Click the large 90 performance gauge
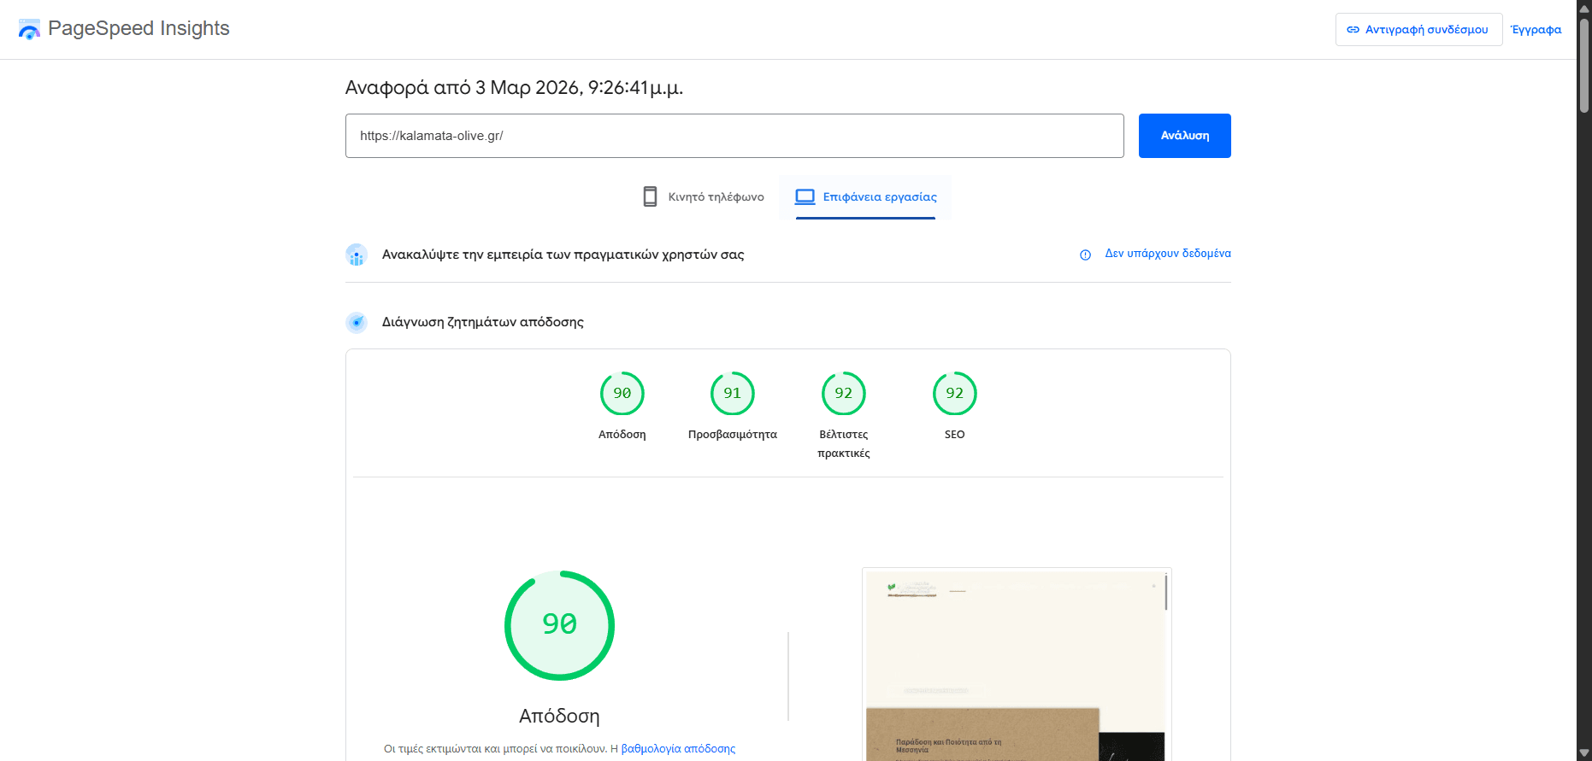The image size is (1592, 761). [559, 625]
